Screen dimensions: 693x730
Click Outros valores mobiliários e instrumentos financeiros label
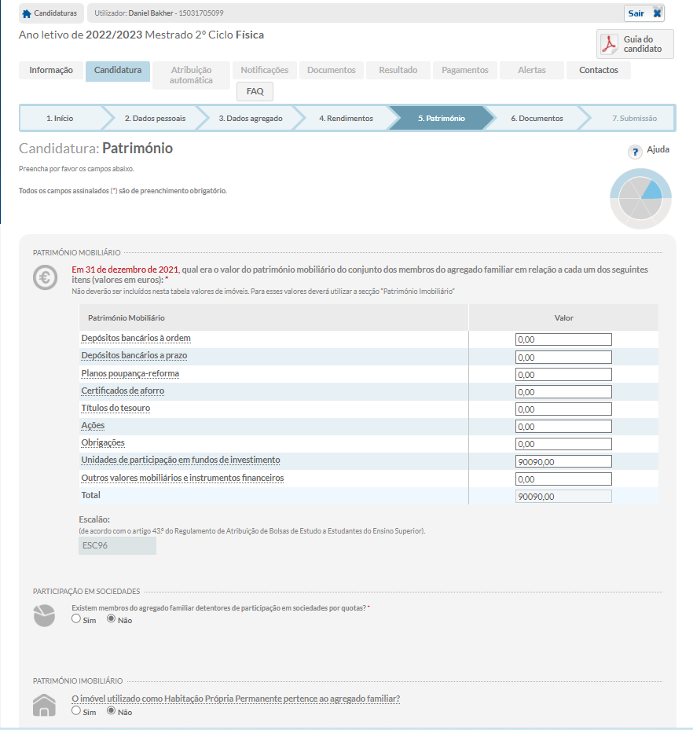(182, 478)
